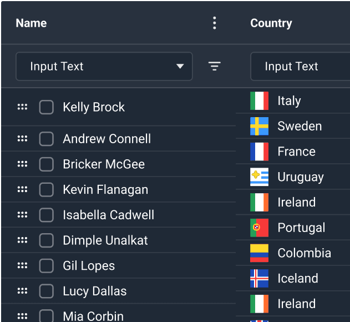Expand the Name filter dropdown arrow
This screenshot has width=350, height=322.
180,66
